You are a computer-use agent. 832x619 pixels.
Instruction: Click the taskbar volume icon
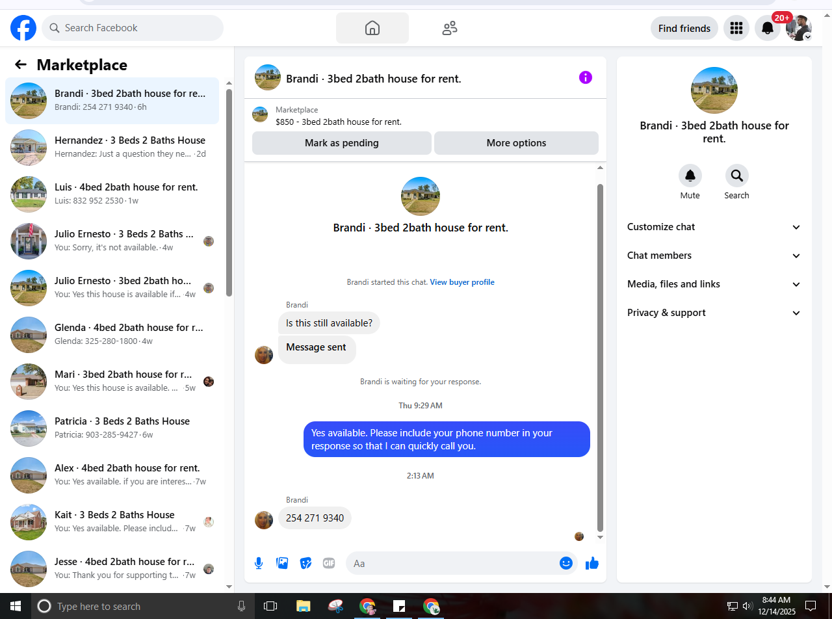747,606
